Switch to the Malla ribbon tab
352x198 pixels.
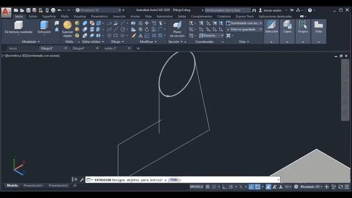[x=64, y=16]
